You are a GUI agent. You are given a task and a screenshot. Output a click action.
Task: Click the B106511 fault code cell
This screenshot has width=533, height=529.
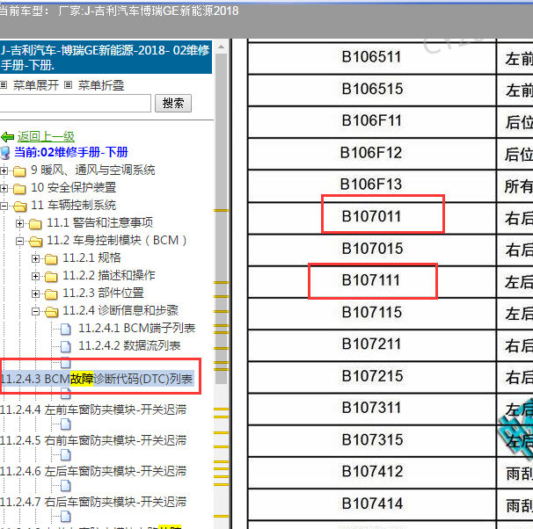tap(372, 57)
